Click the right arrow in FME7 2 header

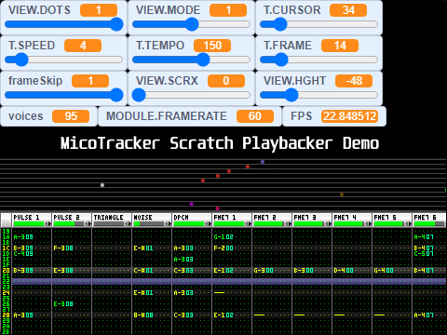[290, 223]
